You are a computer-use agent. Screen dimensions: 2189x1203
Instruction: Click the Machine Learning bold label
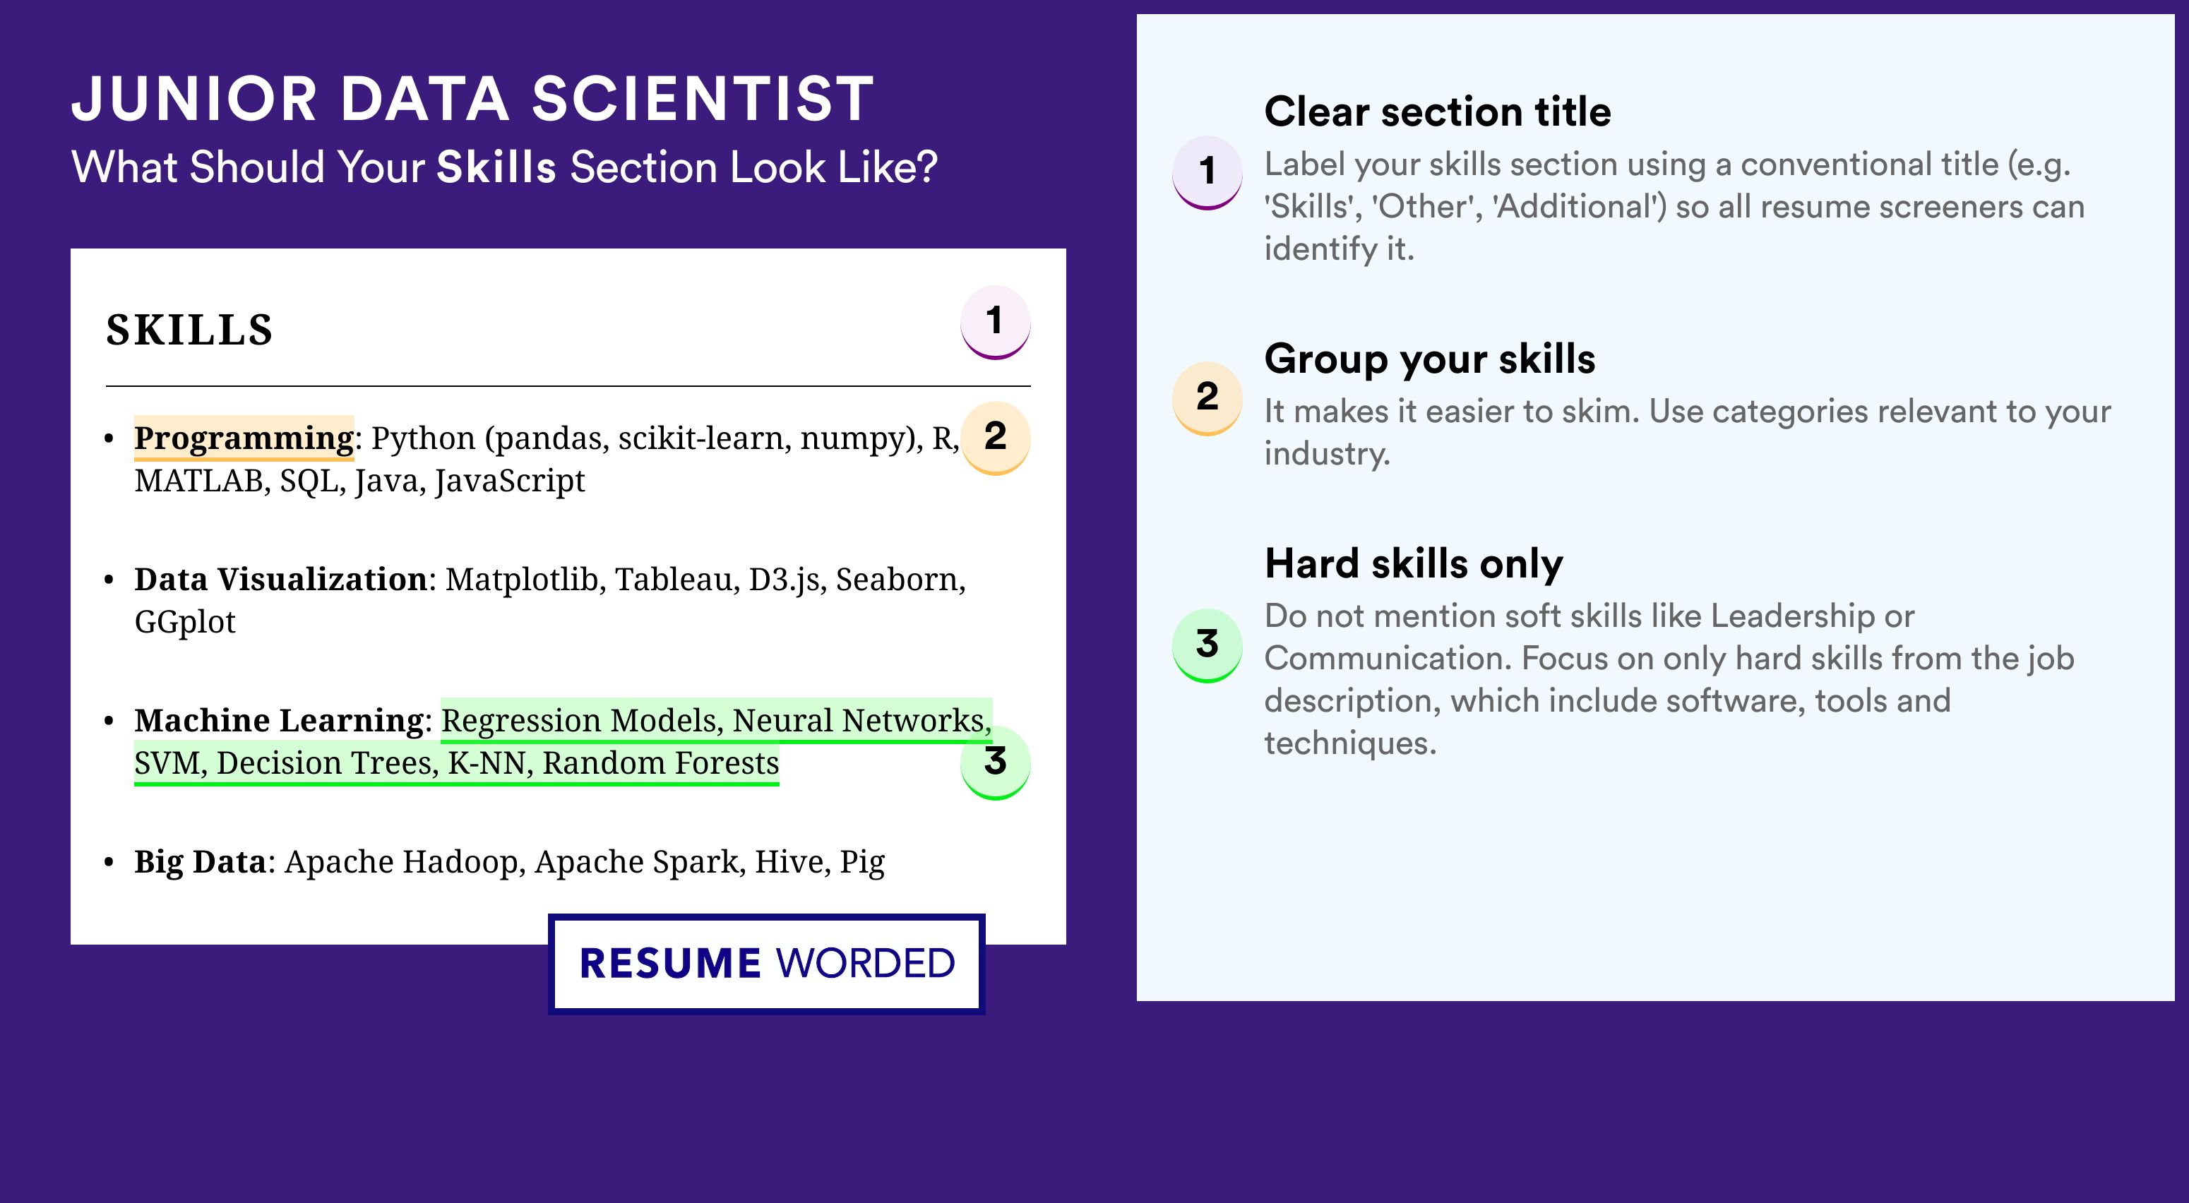tap(279, 720)
